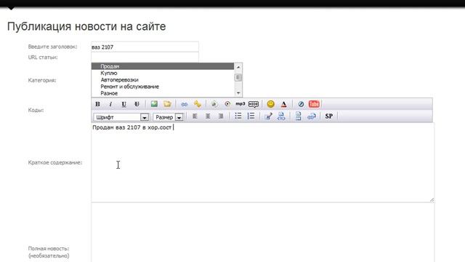The image size is (465, 262).
Task: Click the round video player icon
Action: pos(227,104)
